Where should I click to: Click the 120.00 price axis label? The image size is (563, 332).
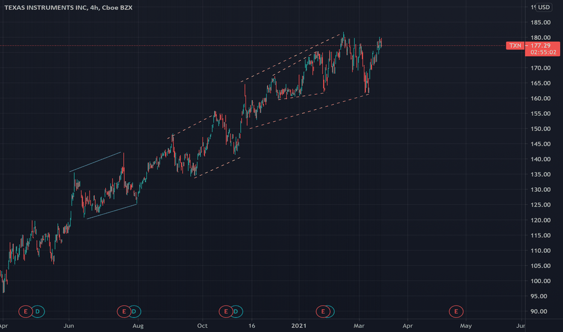541,220
